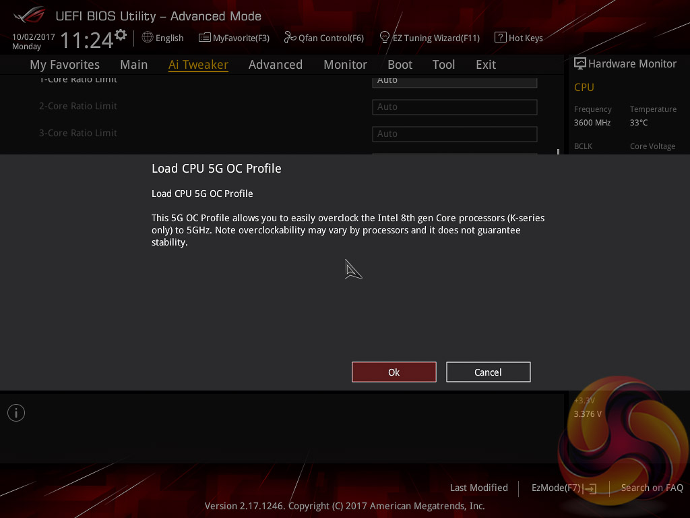
Task: Click the Hardware Monitor display icon
Action: tap(579, 63)
